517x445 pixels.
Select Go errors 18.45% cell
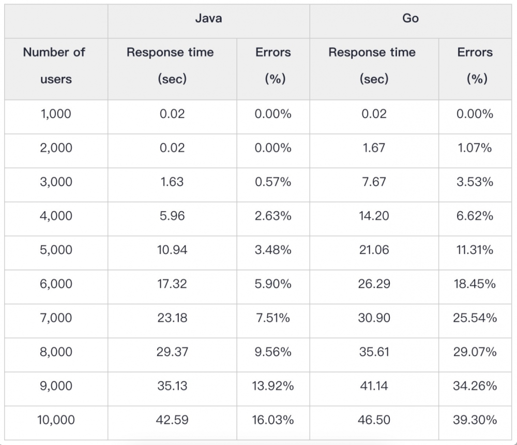click(475, 284)
